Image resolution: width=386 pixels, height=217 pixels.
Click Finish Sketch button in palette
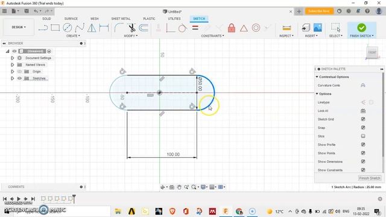(x=370, y=178)
